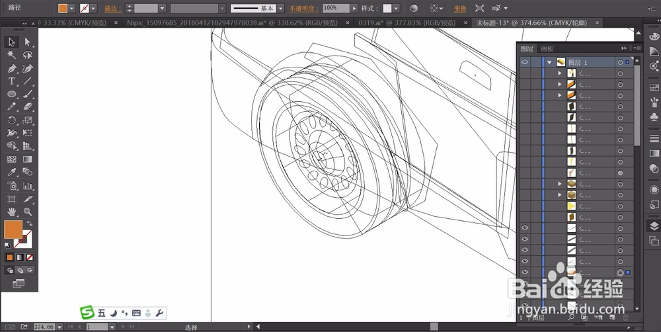Open the Symbols panel (club icon) in dock

click(654, 116)
